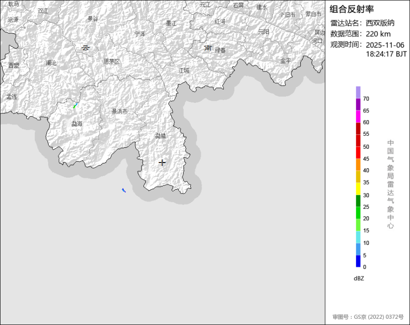Click the 建水 map label
This screenshot has width=410, height=325.
pyautogui.click(x=262, y=7)
